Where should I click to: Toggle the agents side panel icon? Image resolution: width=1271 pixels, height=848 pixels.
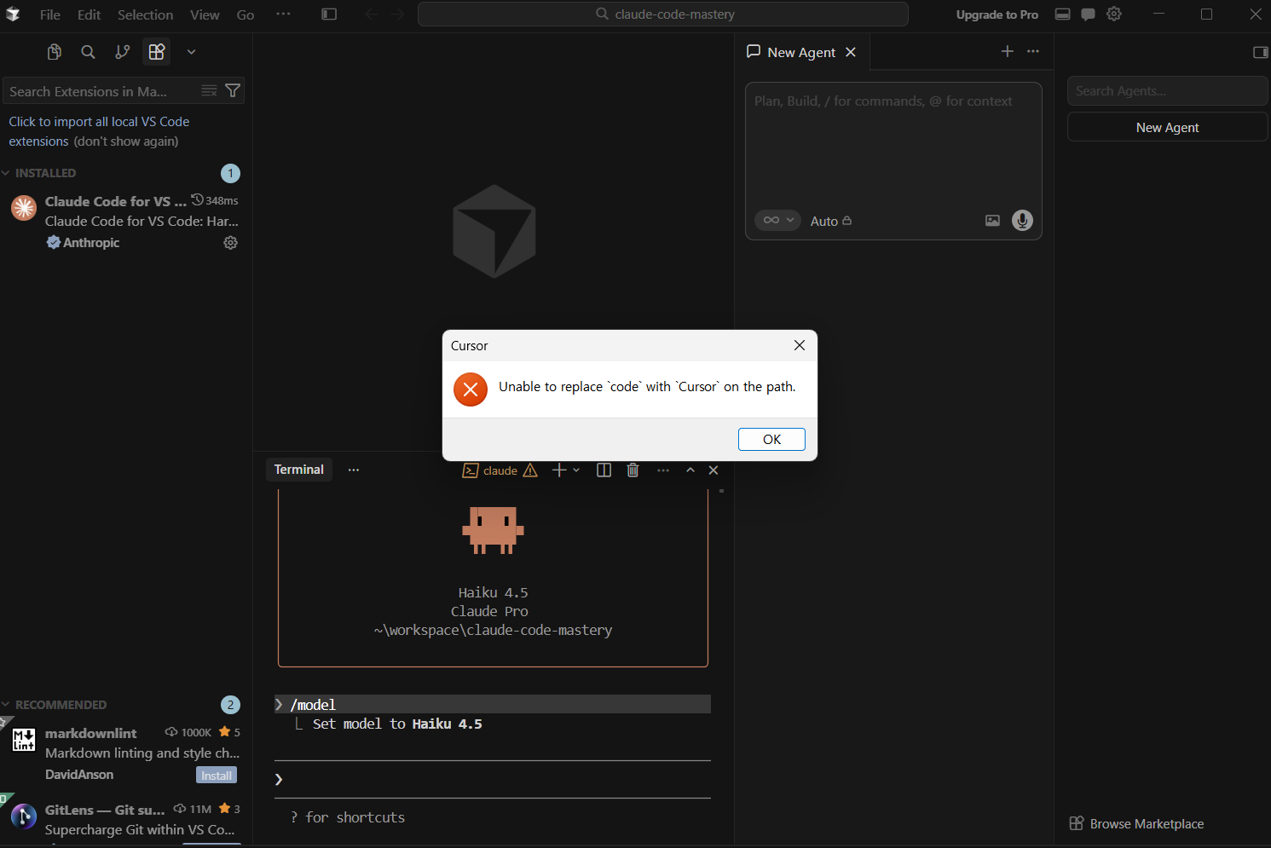click(1261, 52)
